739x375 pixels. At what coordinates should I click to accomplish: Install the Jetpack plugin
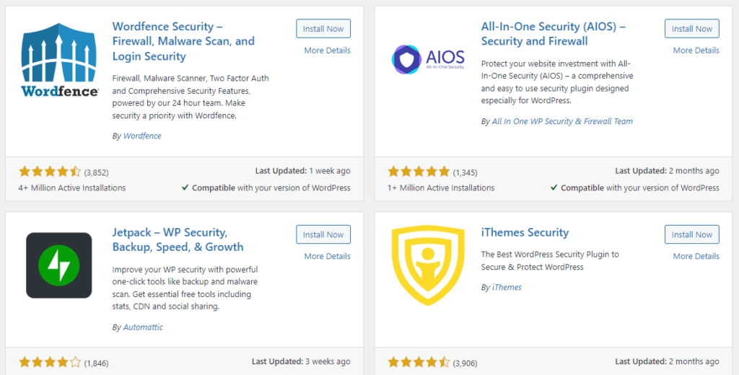(x=323, y=234)
